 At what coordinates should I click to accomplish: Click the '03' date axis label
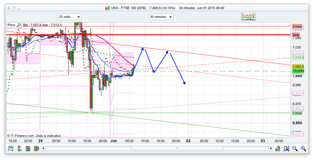click(263, 141)
